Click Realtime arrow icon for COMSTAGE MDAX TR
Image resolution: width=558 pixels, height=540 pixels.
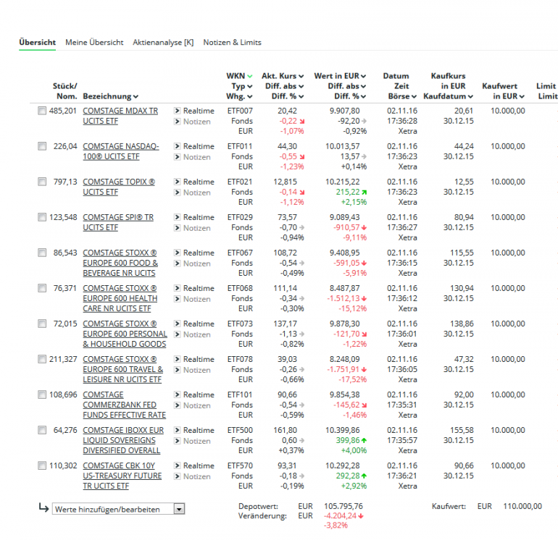177,111
